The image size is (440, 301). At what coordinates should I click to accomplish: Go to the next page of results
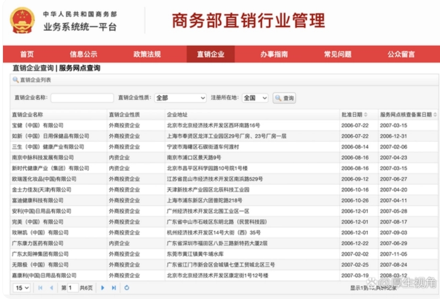point(103,288)
